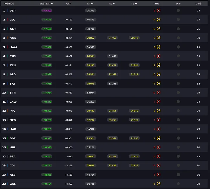
Task: Click the medium tyre icon in LEC's row
Action: [158, 20]
